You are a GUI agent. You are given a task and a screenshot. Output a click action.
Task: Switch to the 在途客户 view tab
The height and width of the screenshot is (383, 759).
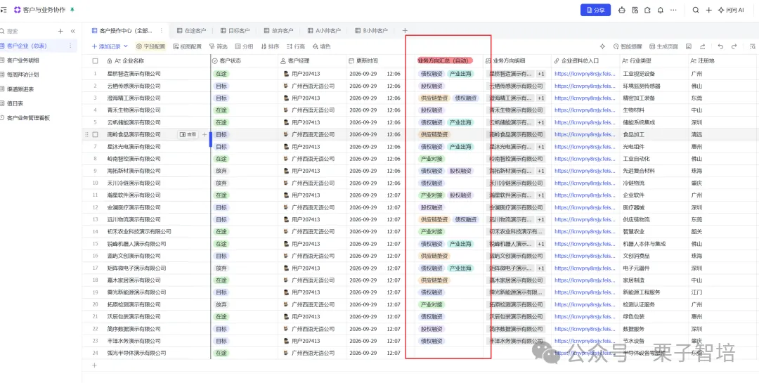coord(191,30)
